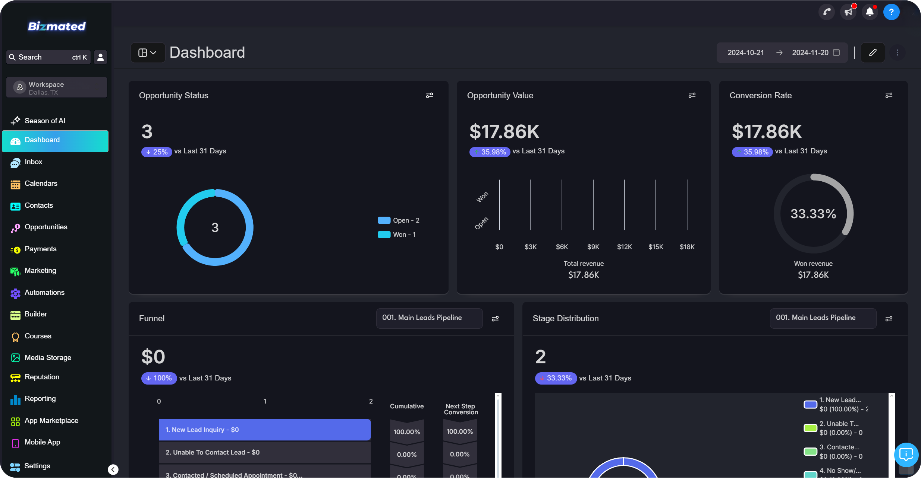Open Stage Distribution pipeline selector dropdown
The width and height of the screenshot is (921, 478).
click(823, 318)
